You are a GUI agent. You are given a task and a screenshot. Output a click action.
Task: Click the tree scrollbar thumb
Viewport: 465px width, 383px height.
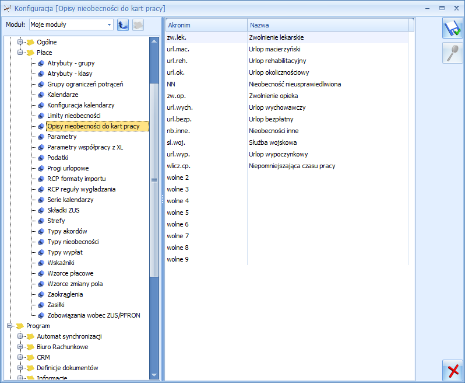tap(154, 180)
